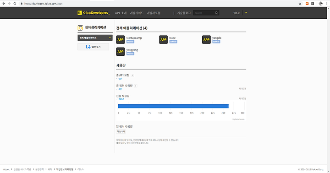Image resolution: width=330 pixels, height=173 pixels.
Task: Open the 운영정책 footer link
Action: [39, 169]
